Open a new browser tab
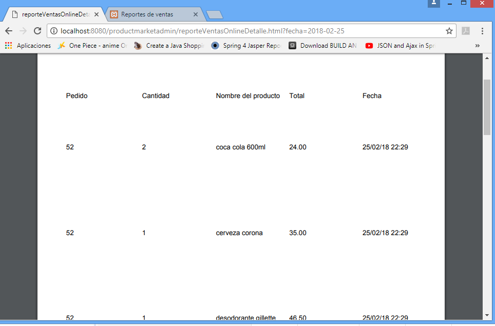495x326 pixels. tap(215, 15)
